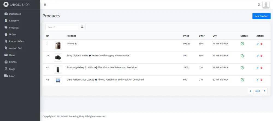Edit the Samsung Galaxy S25 Ultra product

(258, 68)
